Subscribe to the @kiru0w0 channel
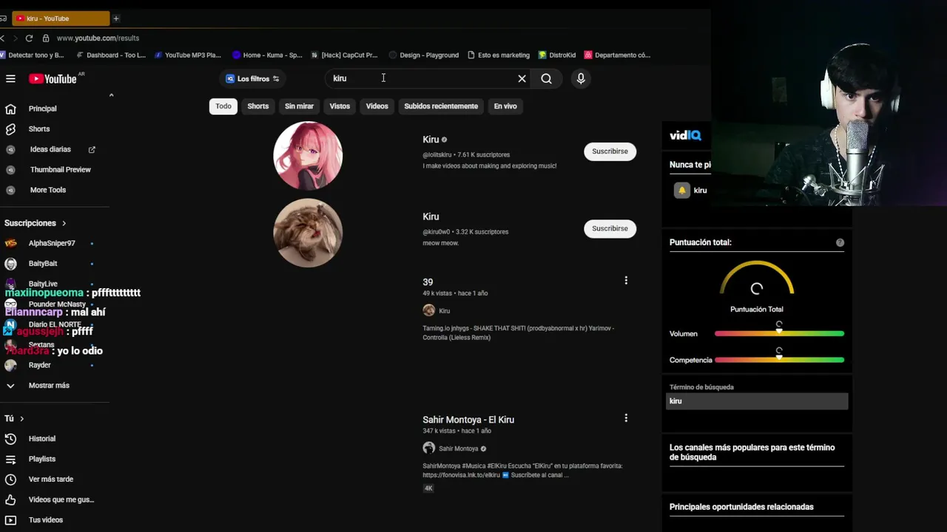 [x=610, y=229]
